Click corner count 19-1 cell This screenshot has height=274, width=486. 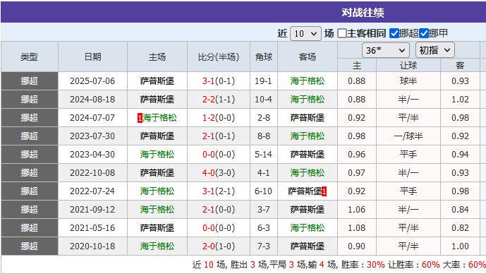[x=264, y=81]
